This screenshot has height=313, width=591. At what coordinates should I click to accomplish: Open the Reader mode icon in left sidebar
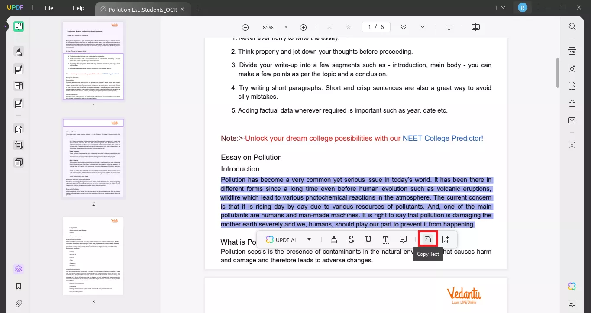pos(19,26)
